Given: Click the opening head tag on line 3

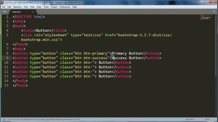Looking at the screenshot, I should pos(19,26).
